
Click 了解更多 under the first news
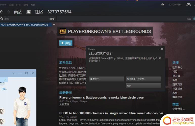[x=64, y=104]
